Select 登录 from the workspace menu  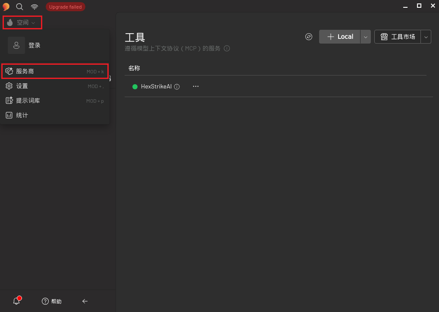(x=34, y=45)
